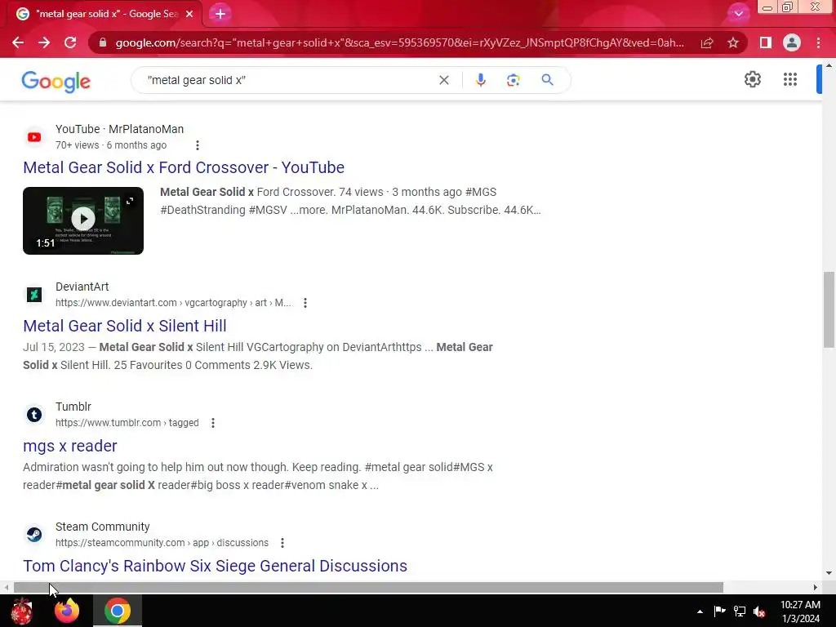Open the Start menu ornament icon
Viewport: 836px width, 627px height.
point(22,611)
